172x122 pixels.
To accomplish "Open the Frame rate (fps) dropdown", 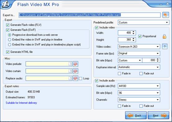I will pyautogui.click(x=139, y=53).
